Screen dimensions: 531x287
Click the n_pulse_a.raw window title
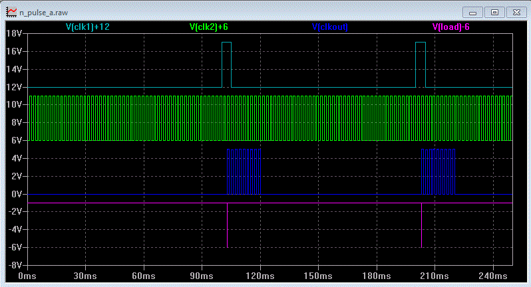(43, 13)
